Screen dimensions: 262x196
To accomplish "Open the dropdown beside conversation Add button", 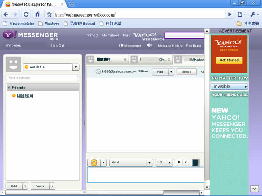I will coord(171,72).
